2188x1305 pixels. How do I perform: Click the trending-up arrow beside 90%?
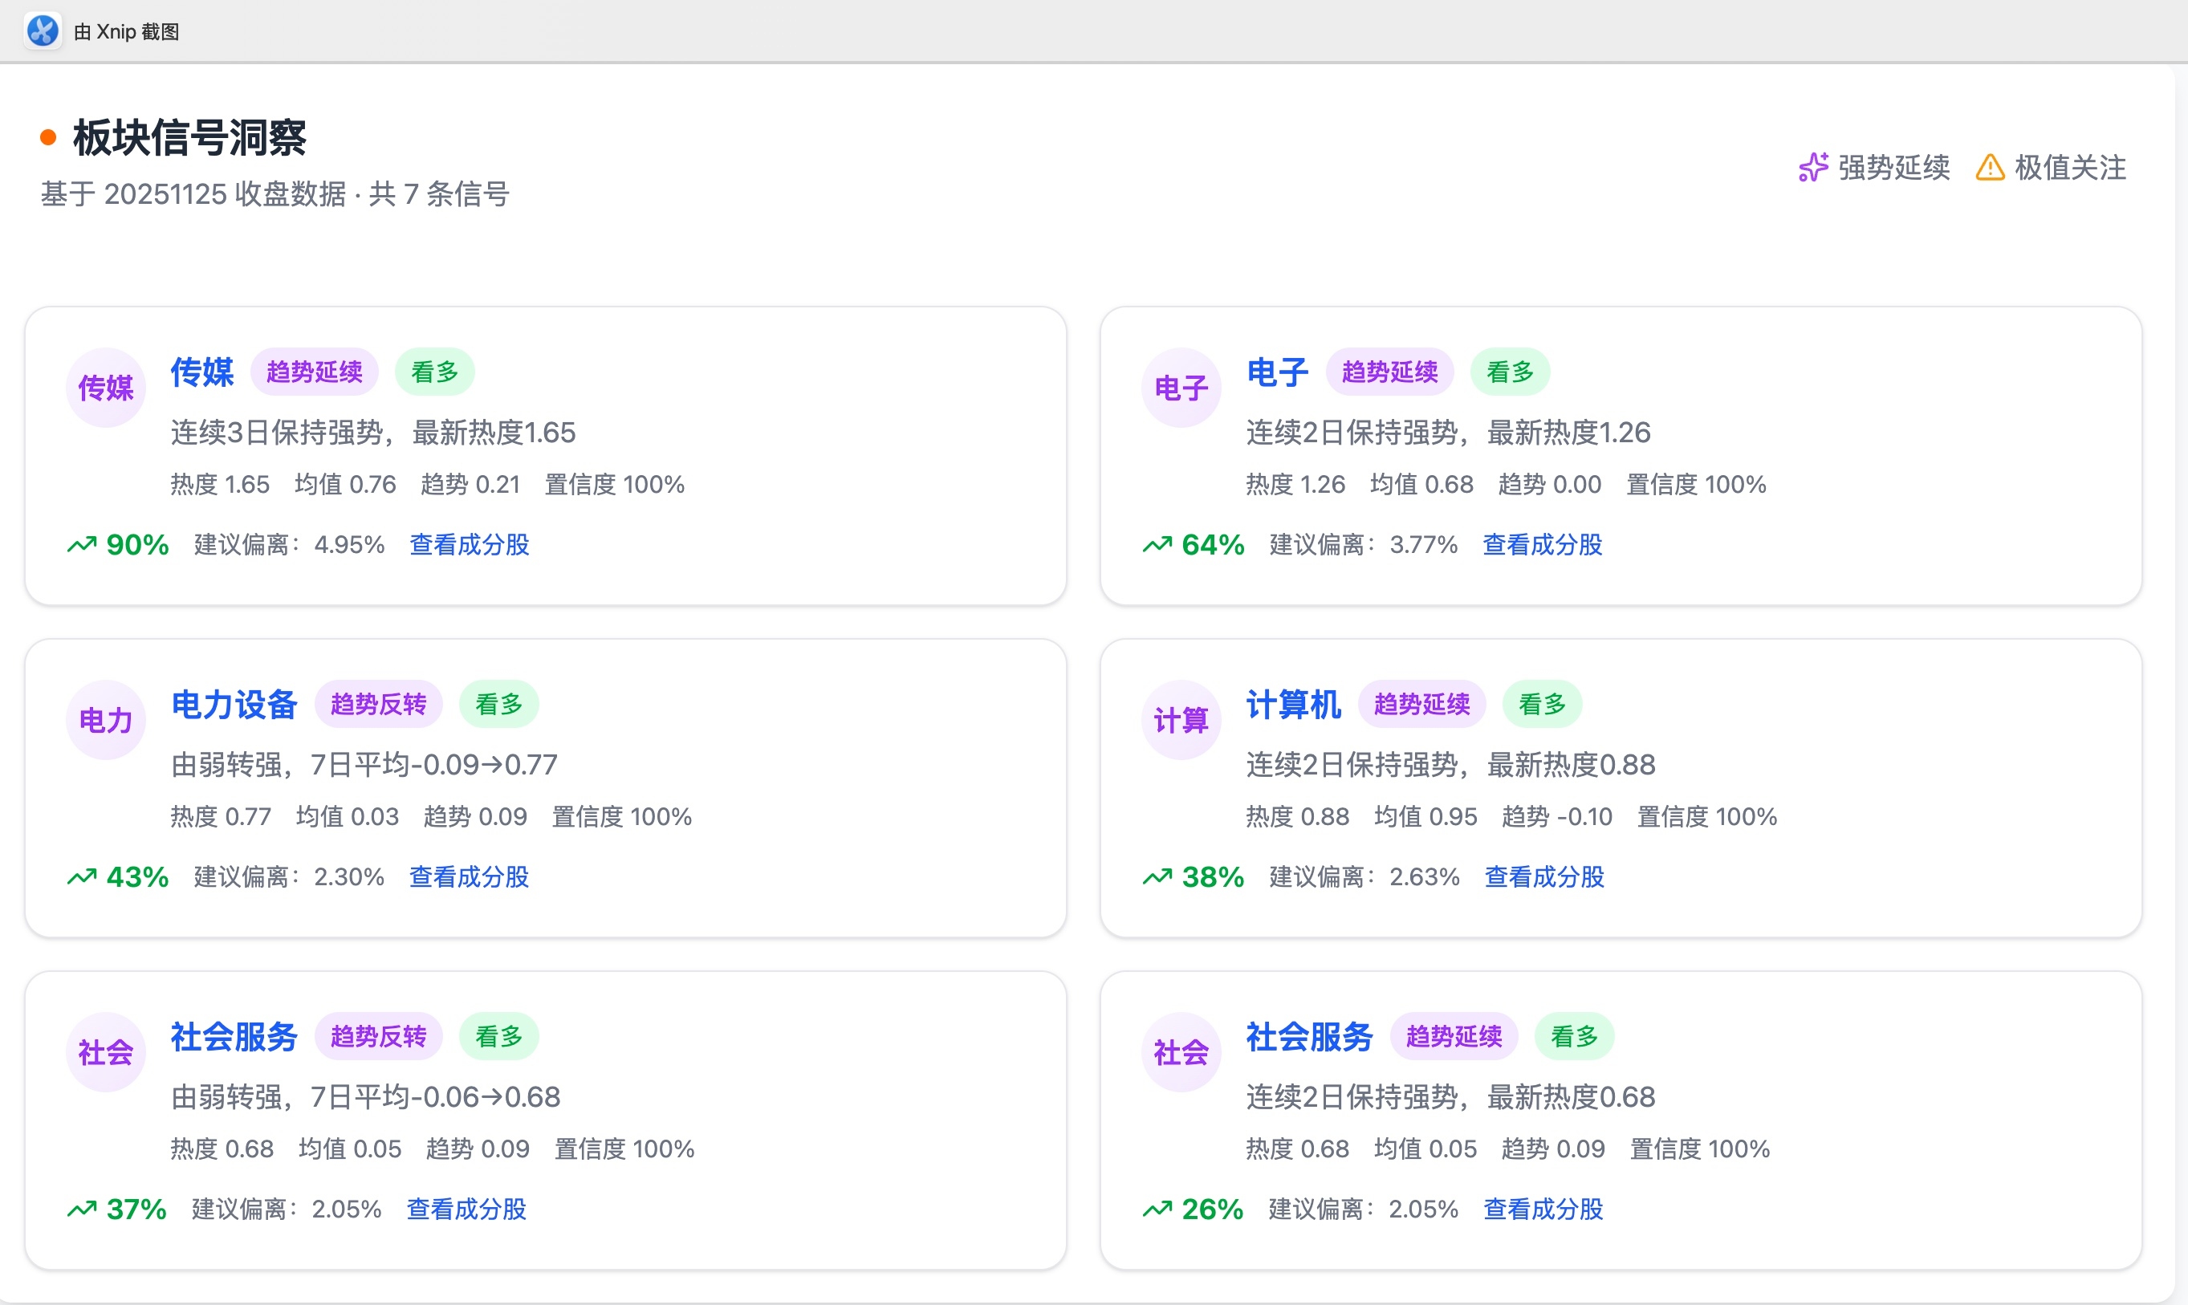[82, 545]
